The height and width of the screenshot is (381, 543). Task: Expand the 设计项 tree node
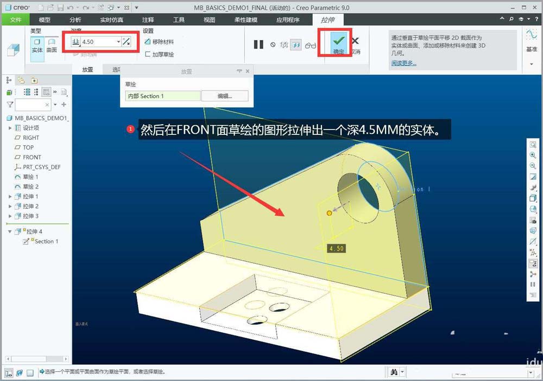pos(10,128)
